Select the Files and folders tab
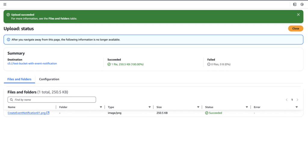The image size is (308, 141). pos(19,79)
